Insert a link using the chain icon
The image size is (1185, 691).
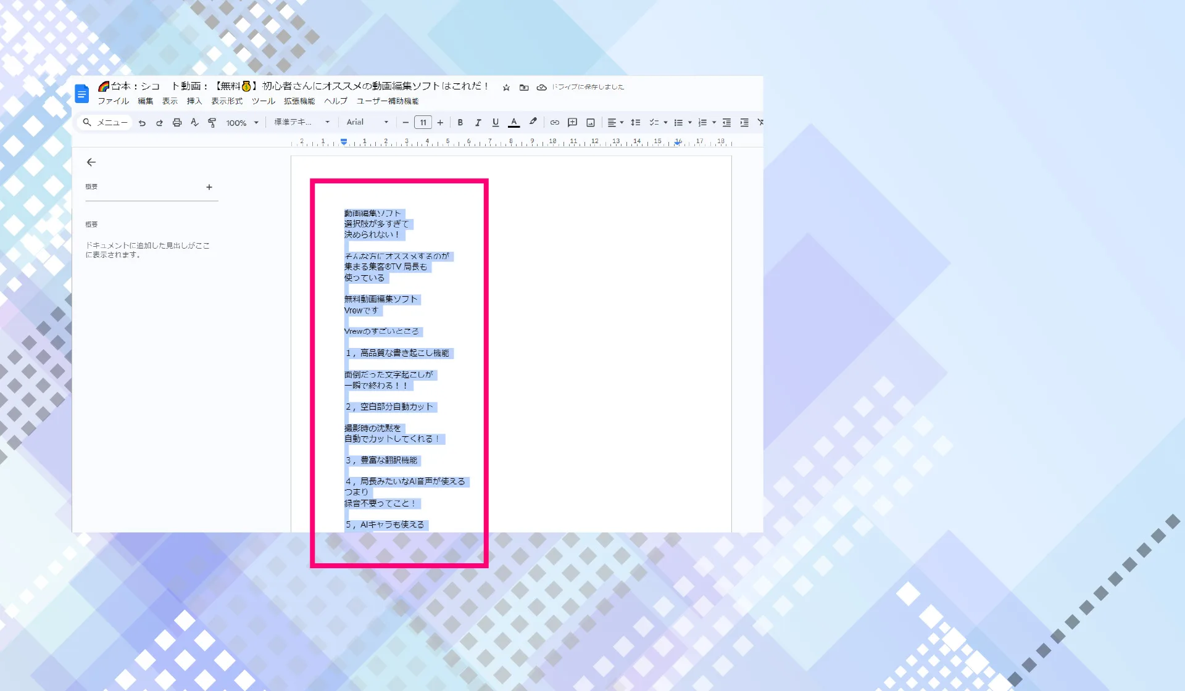tap(555, 123)
